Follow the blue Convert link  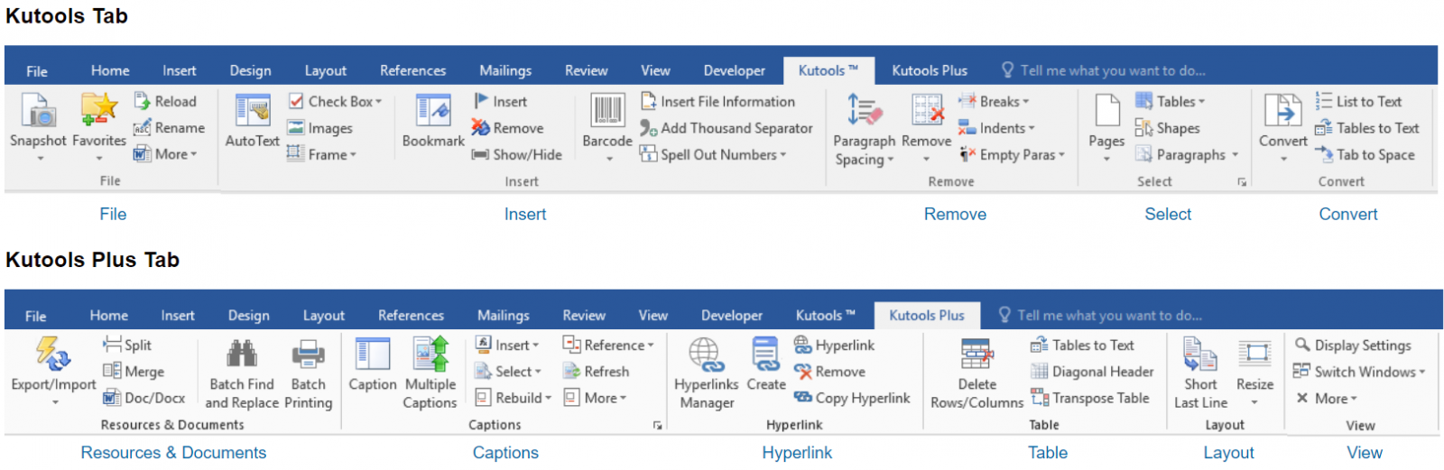1348,214
